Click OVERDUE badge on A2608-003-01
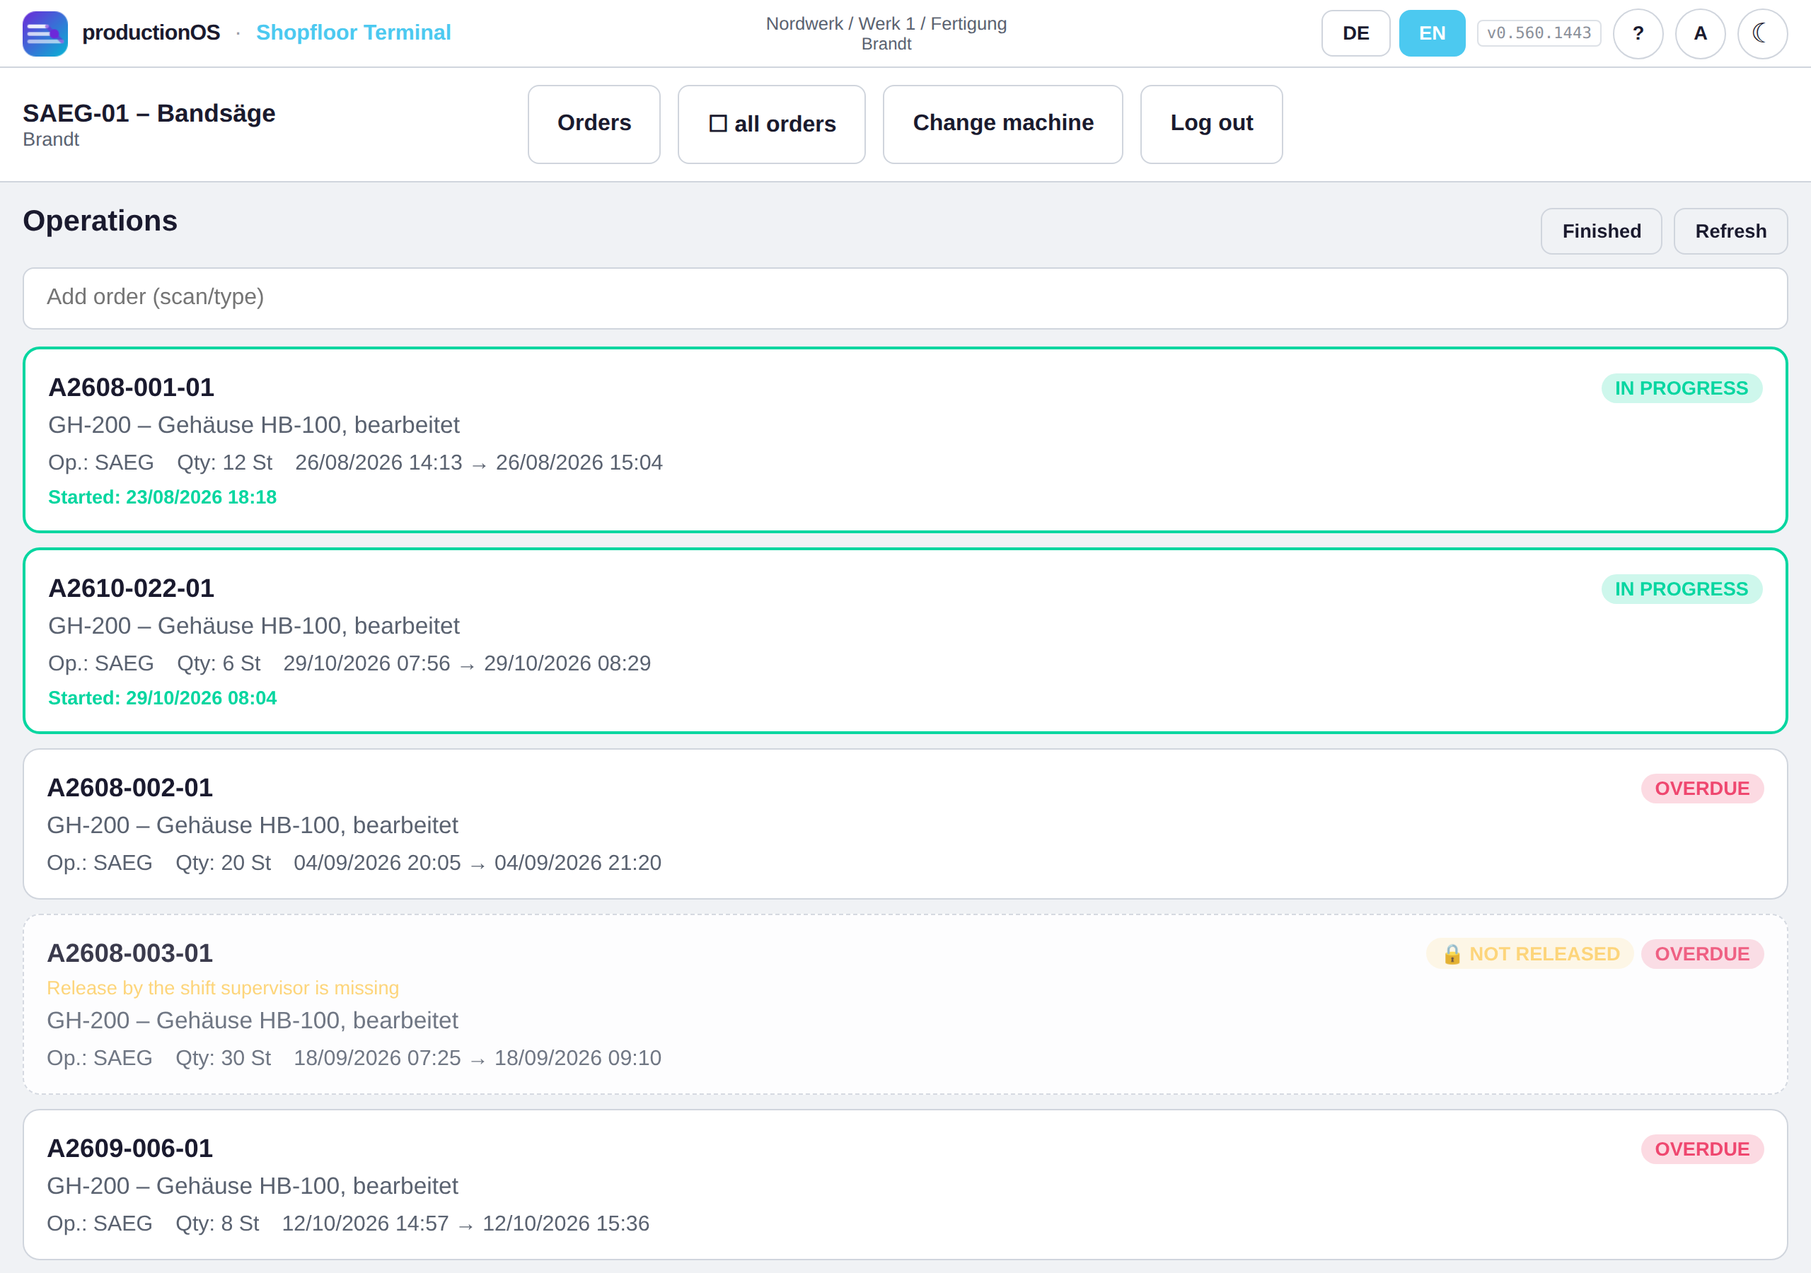Screen dimensions: 1811x1273 pyautogui.click(x=1702, y=954)
